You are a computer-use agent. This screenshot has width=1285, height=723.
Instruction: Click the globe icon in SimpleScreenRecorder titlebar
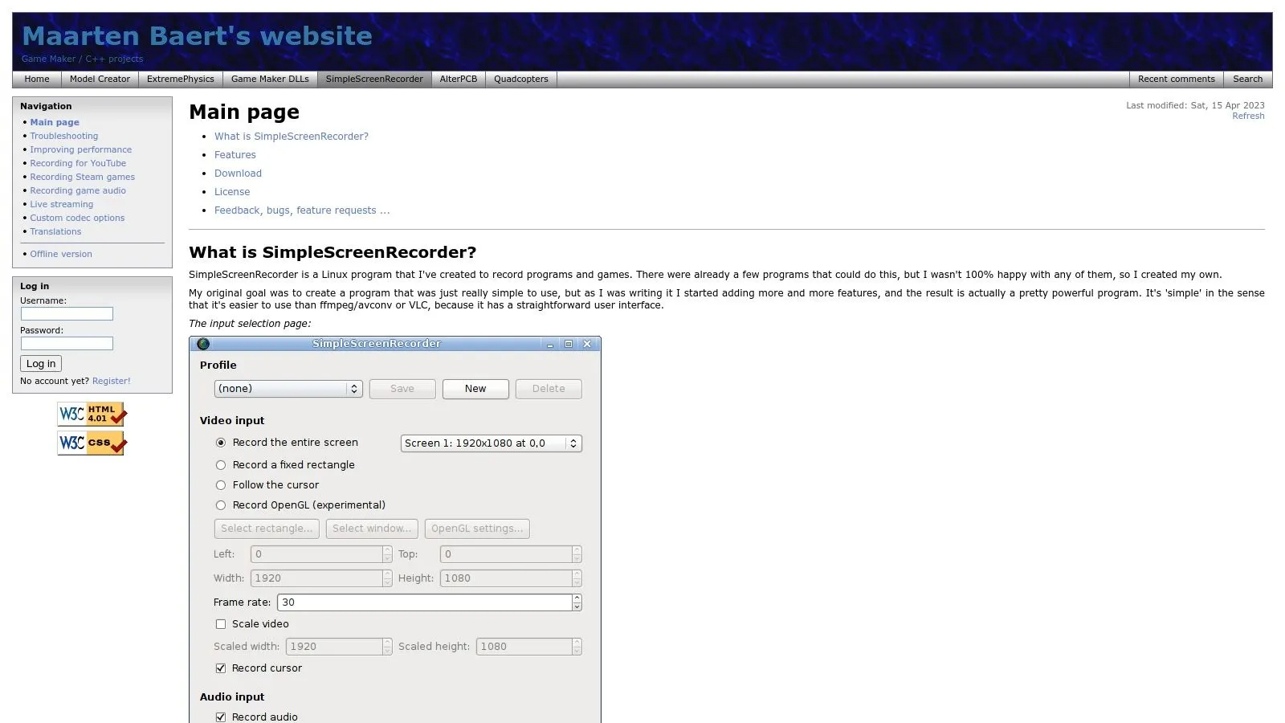click(x=203, y=343)
